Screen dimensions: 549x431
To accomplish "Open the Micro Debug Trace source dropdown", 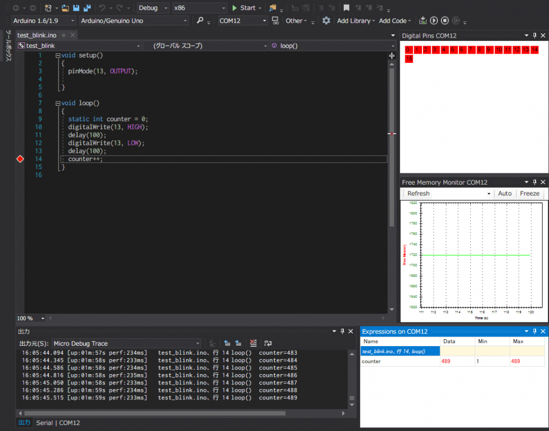I will click(x=197, y=344).
